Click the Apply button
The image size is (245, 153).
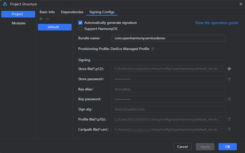click(x=205, y=147)
